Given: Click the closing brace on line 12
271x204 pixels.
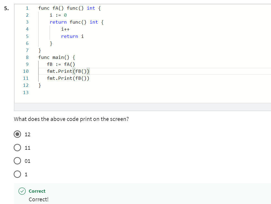Looking at the screenshot, I should pyautogui.click(x=40, y=85).
